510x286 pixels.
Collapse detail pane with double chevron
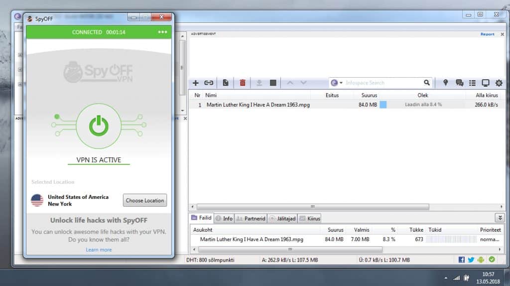tap(500, 218)
